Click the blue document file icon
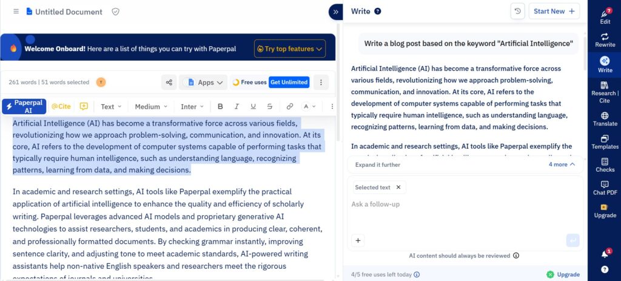Viewport: 621px width, 281px height. [x=29, y=12]
